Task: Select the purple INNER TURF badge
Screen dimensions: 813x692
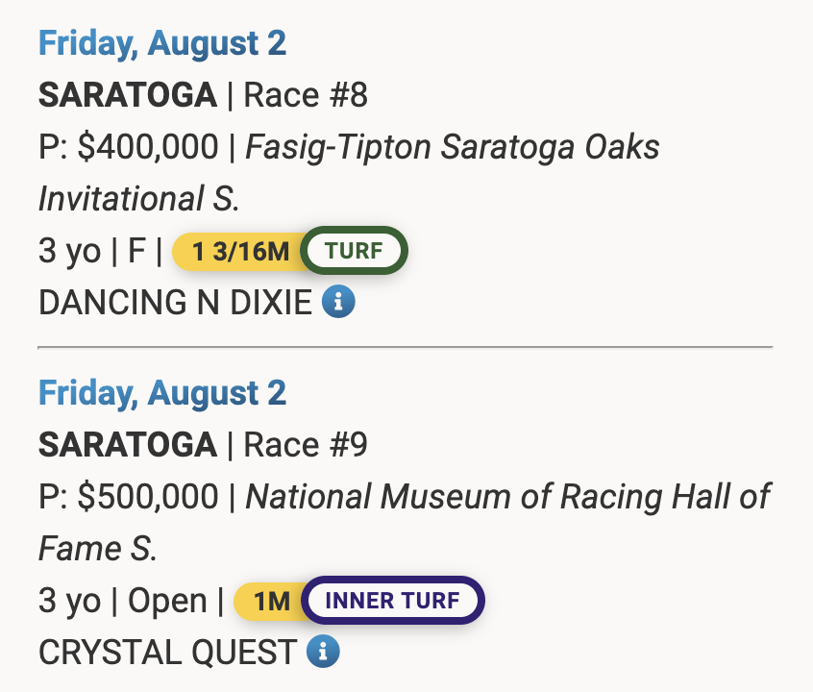Action: 393,602
